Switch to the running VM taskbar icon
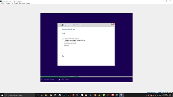The image size is (173, 97). (x=121, y=95)
